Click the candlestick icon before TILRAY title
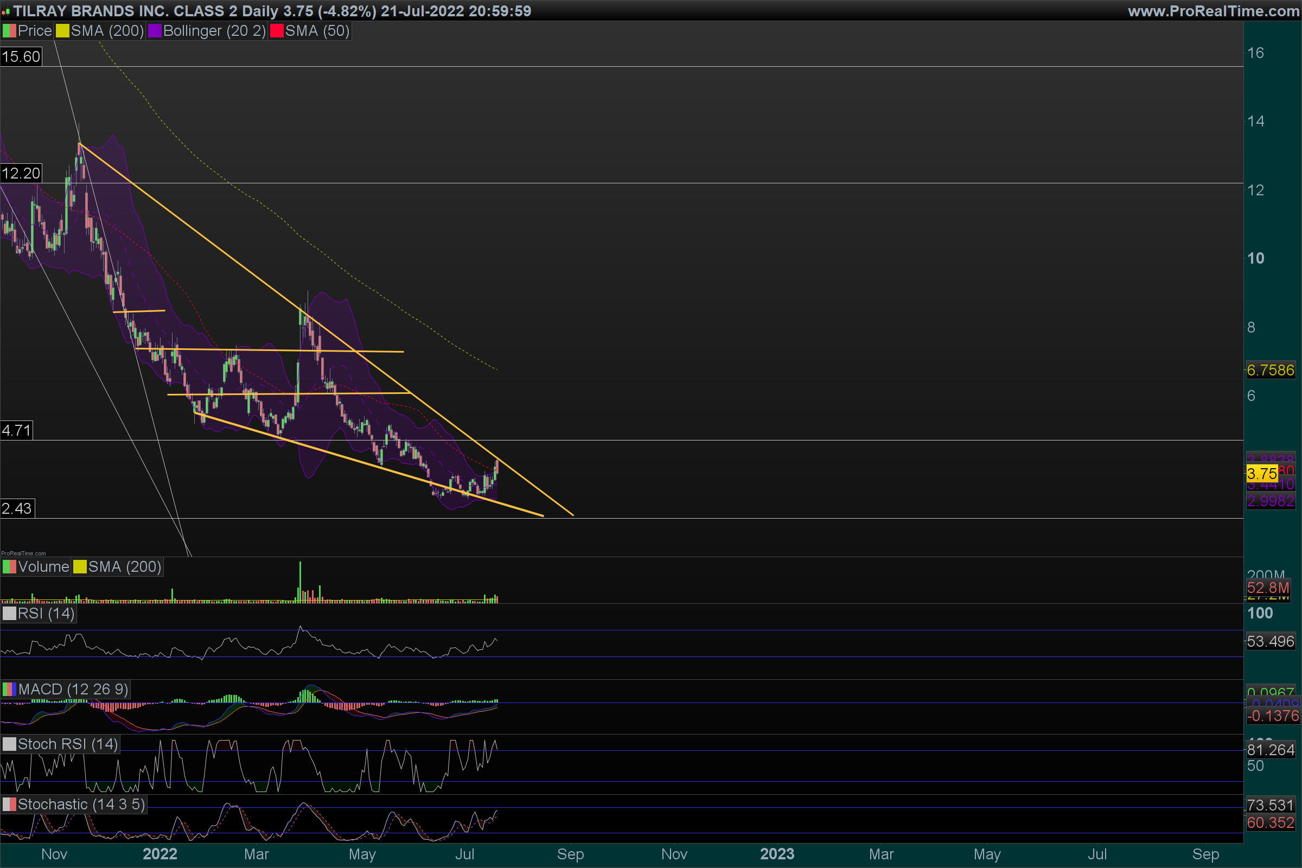1302x868 pixels. [x=5, y=11]
